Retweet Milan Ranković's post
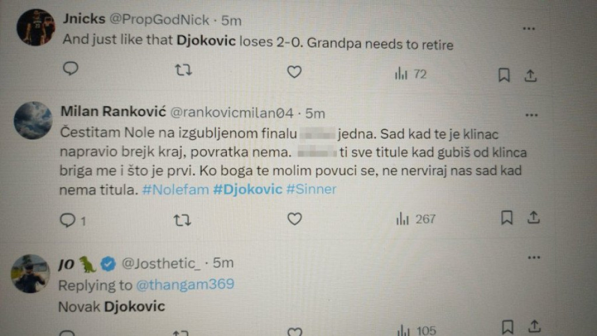This screenshot has height=336, width=597. pyautogui.click(x=182, y=219)
